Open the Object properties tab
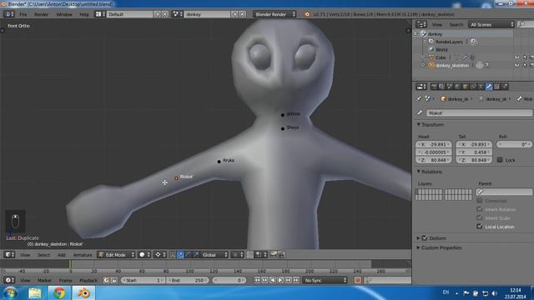The width and height of the screenshot is (534, 300). [466, 87]
